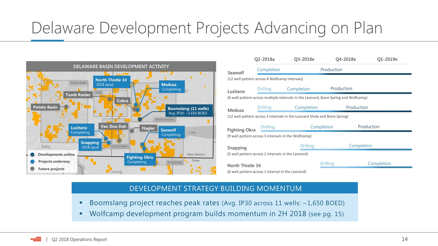Click the Lusitano project name in timeline
The height and width of the screenshot is (246, 438).
pos(236,92)
